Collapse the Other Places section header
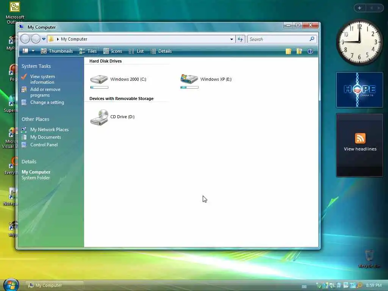Viewport: 388px width, 291px height. 35,119
